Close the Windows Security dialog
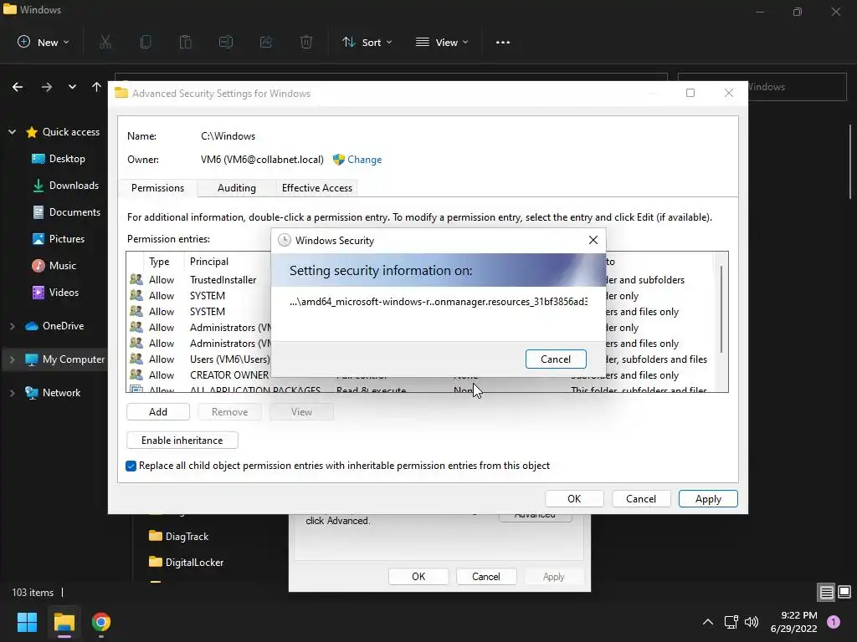The width and height of the screenshot is (857, 642). pos(593,240)
